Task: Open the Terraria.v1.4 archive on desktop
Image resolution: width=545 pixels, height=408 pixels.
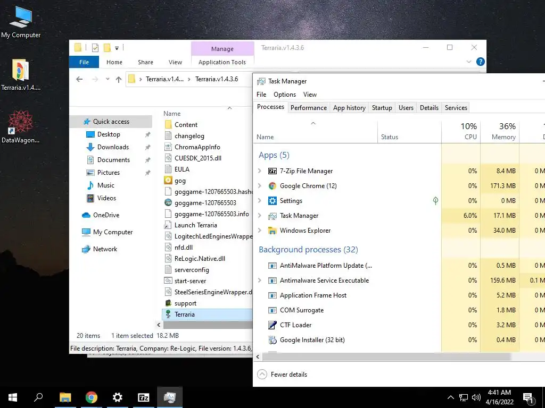Action: (21, 75)
